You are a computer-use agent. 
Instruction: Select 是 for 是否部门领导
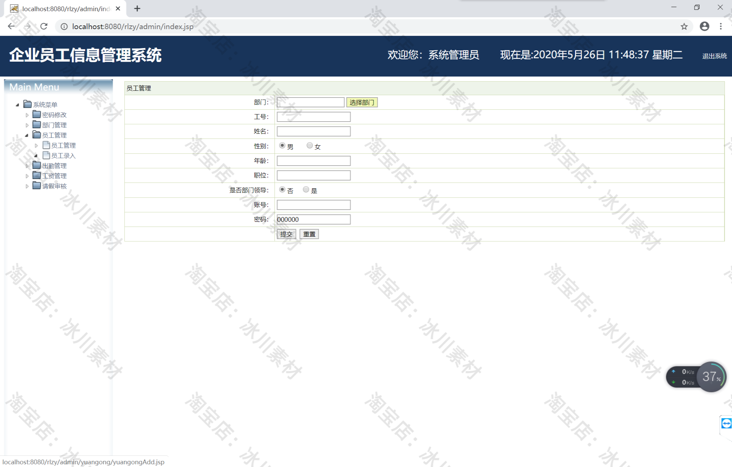pyautogui.click(x=306, y=189)
